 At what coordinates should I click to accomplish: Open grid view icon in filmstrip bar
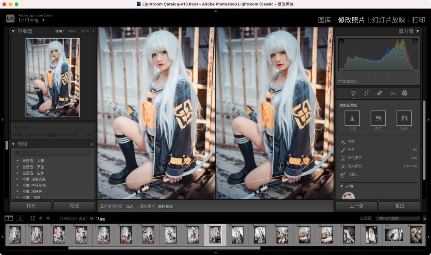[x=33, y=218]
